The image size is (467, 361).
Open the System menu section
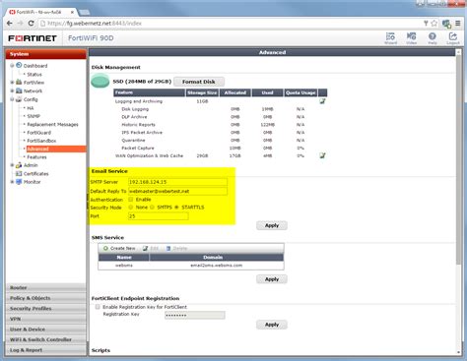point(46,54)
